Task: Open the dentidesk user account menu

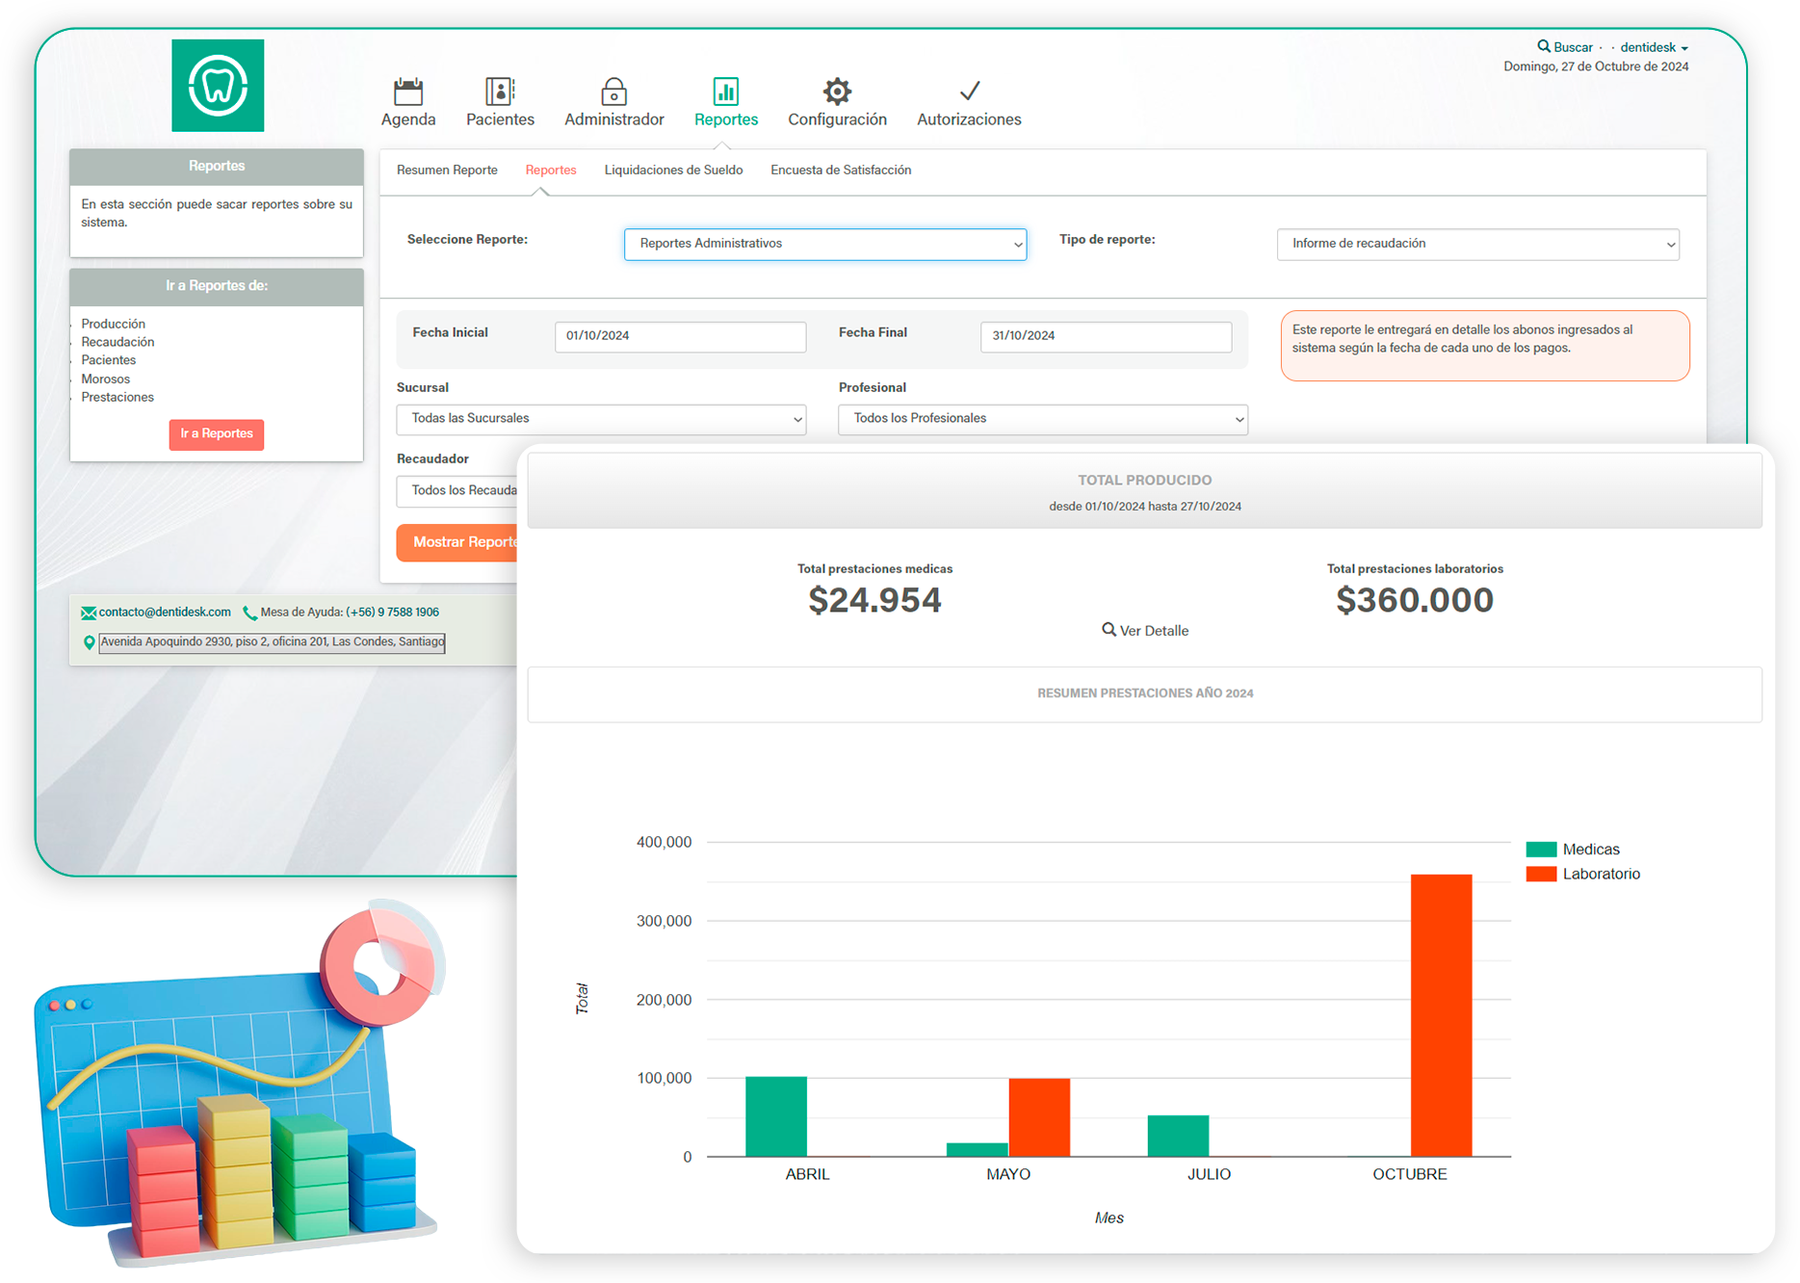Action: 1654,47
